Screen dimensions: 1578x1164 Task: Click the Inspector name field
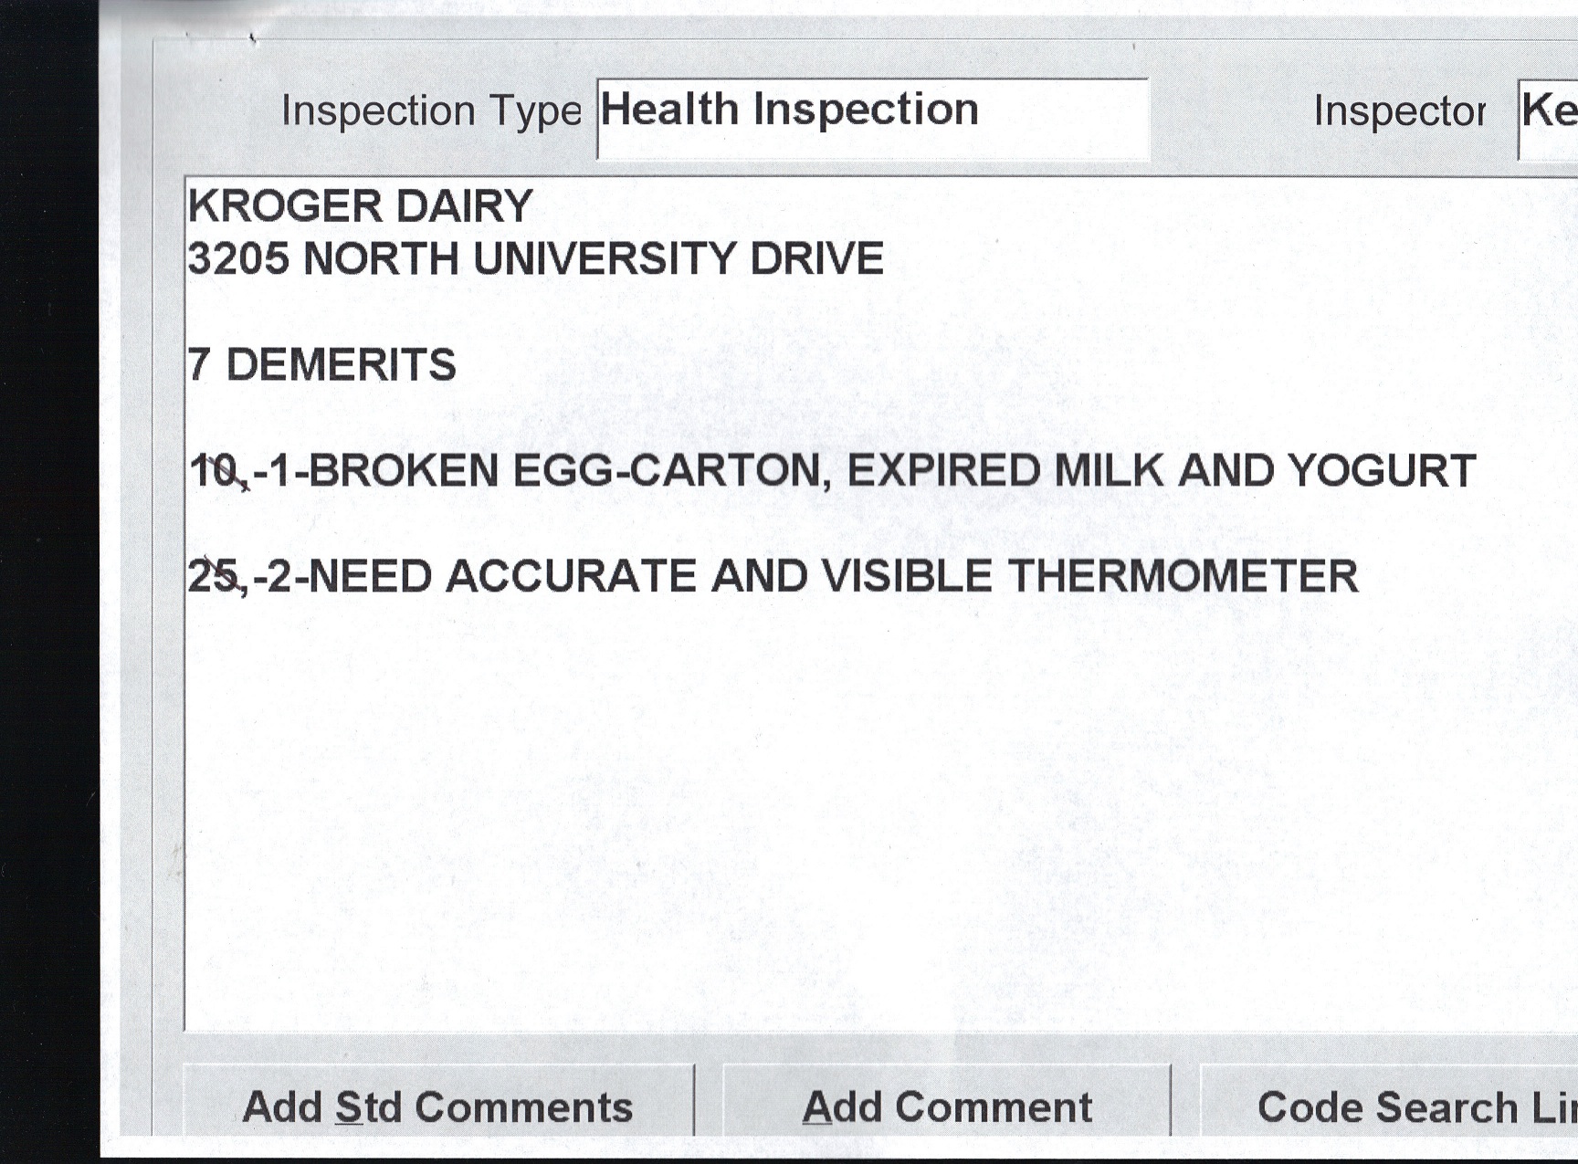click(x=1550, y=118)
